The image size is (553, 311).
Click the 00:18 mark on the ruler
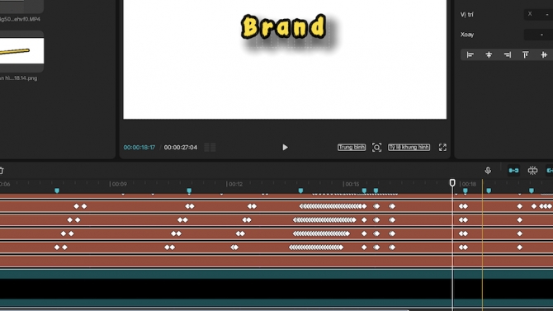(x=468, y=184)
